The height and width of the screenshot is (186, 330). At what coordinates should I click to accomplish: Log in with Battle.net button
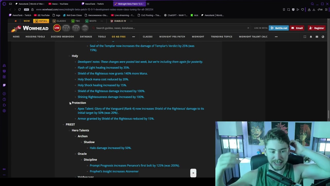tap(279, 28)
